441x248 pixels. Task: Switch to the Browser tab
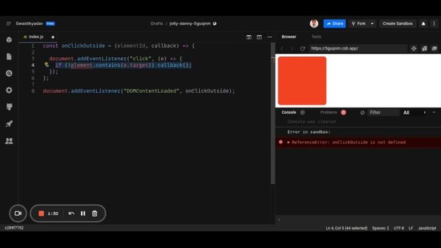[289, 37]
